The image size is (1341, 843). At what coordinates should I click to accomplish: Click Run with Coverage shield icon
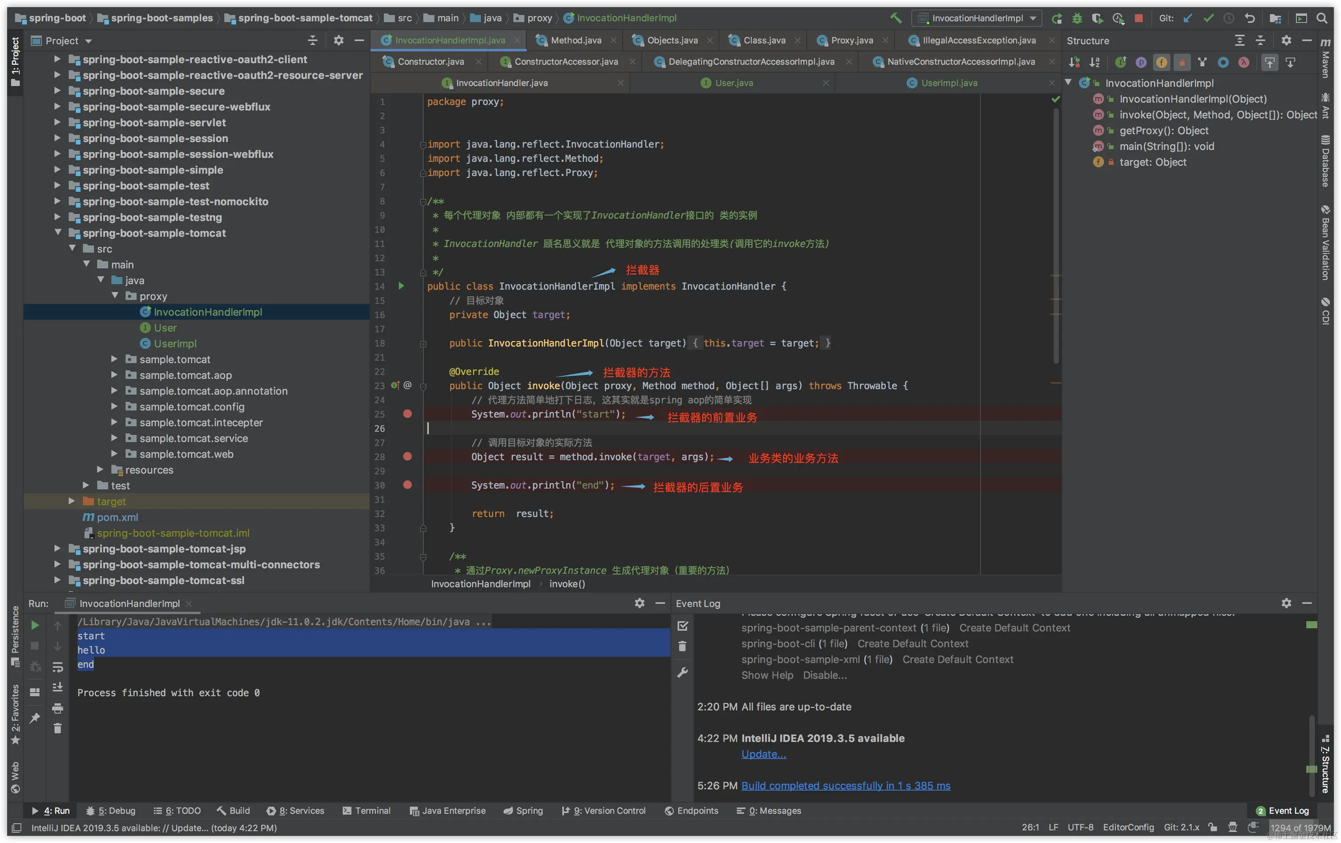click(x=1097, y=18)
